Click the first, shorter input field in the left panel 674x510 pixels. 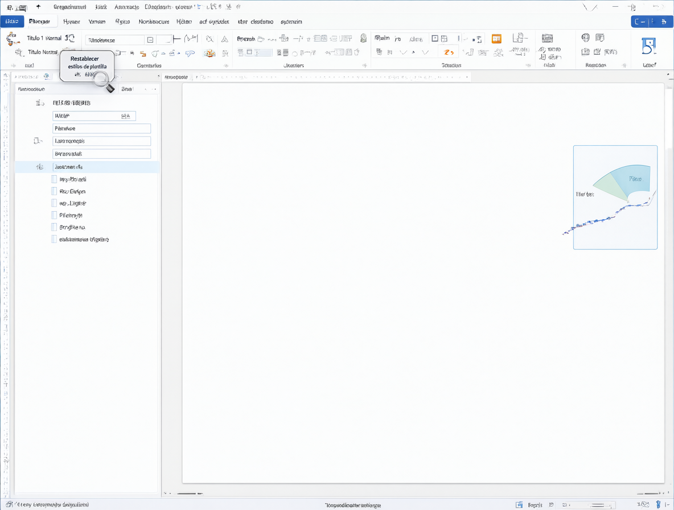(x=94, y=116)
